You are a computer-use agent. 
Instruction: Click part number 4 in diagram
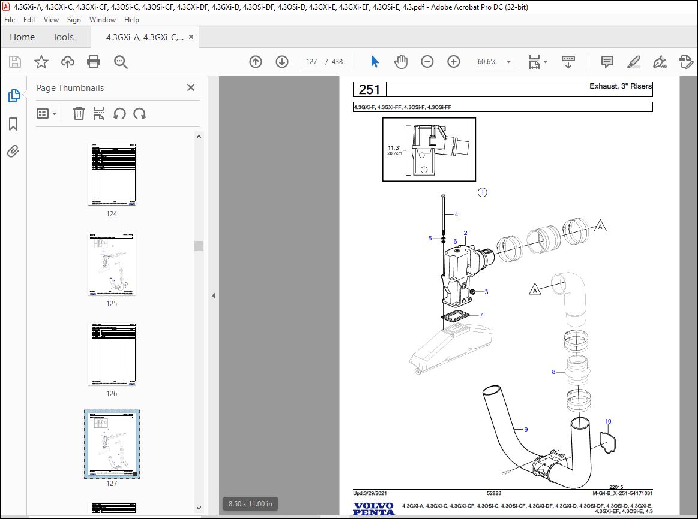tap(456, 214)
